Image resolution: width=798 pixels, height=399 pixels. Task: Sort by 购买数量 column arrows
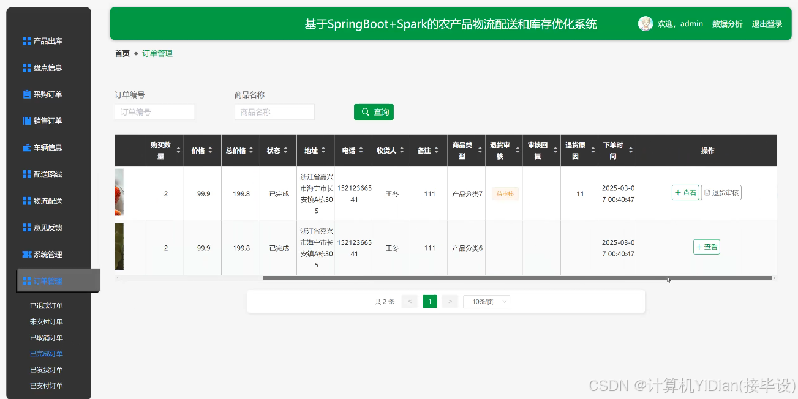179,151
